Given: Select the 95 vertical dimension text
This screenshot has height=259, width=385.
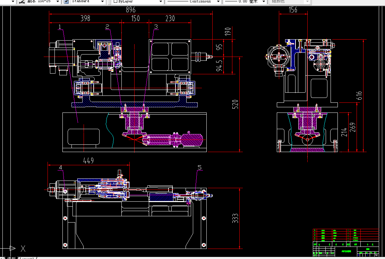Looking at the screenshot, I should click(219, 47).
